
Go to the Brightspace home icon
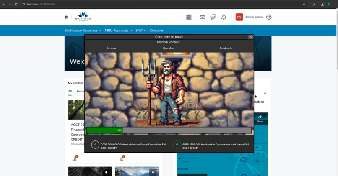point(66,17)
